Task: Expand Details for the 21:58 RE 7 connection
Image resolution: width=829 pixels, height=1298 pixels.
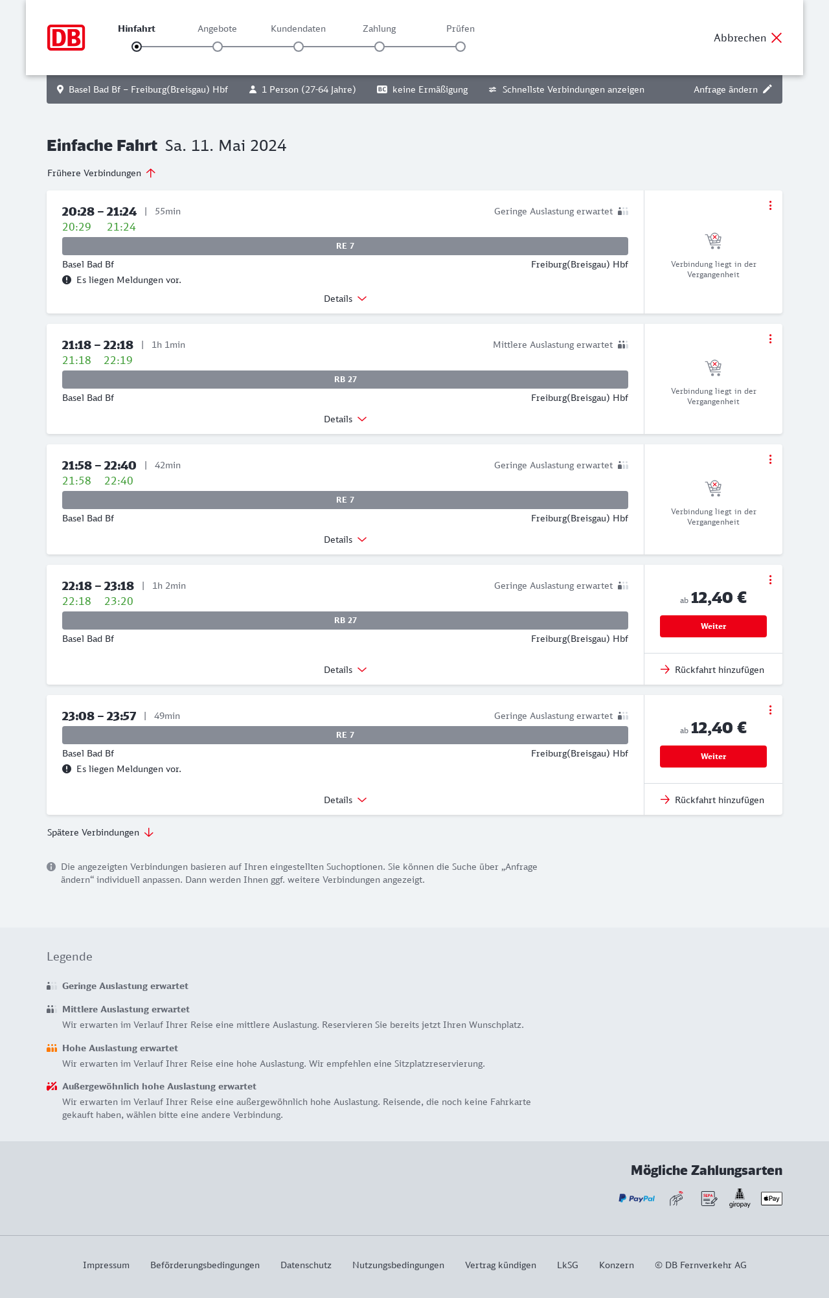Action: 345,540
